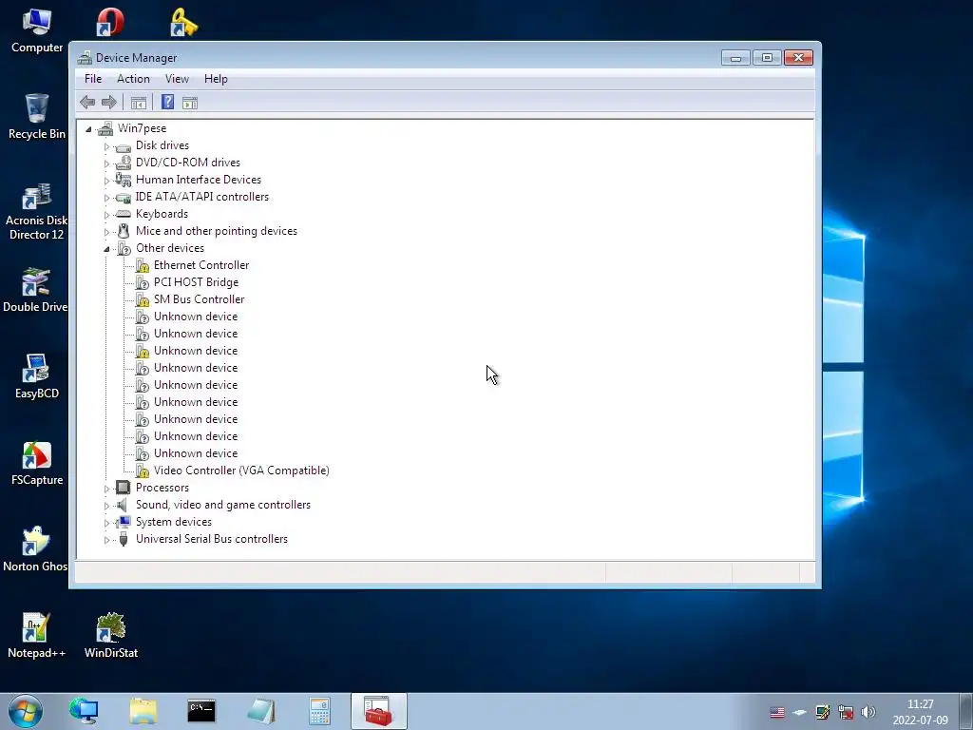973x730 pixels.
Task: Open the Action menu
Action: coord(133,79)
